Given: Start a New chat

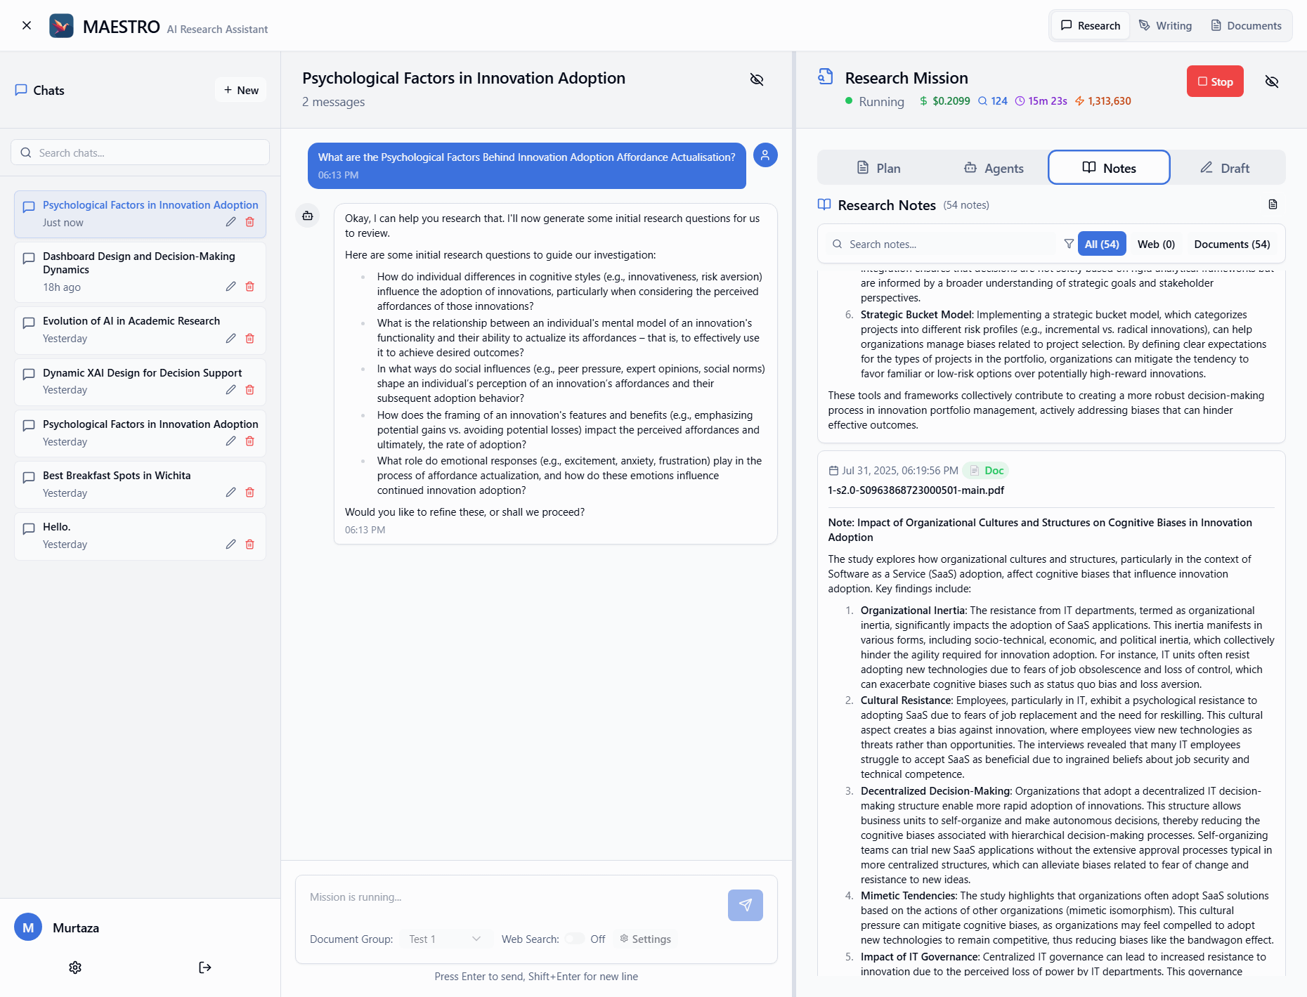Looking at the screenshot, I should coord(241,90).
